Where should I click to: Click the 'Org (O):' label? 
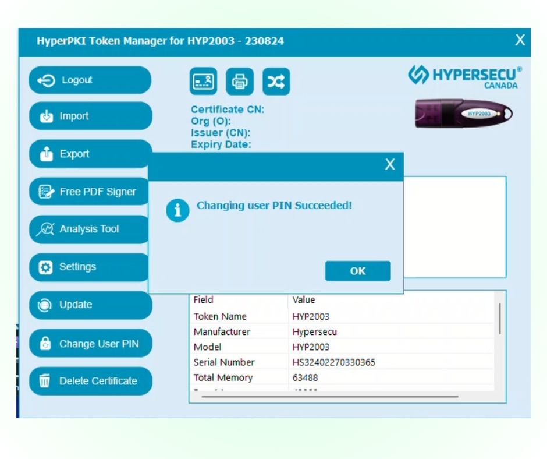coord(211,121)
